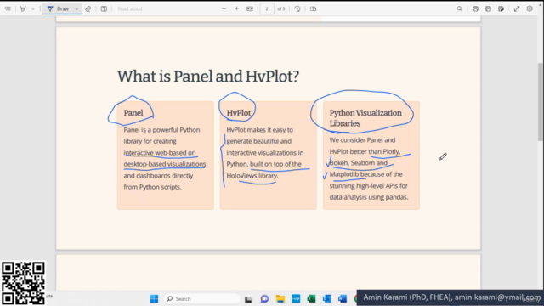The height and width of the screenshot is (306, 544).
Task: Click the 'Python Visualization Libraries' card title
Action: point(365,118)
